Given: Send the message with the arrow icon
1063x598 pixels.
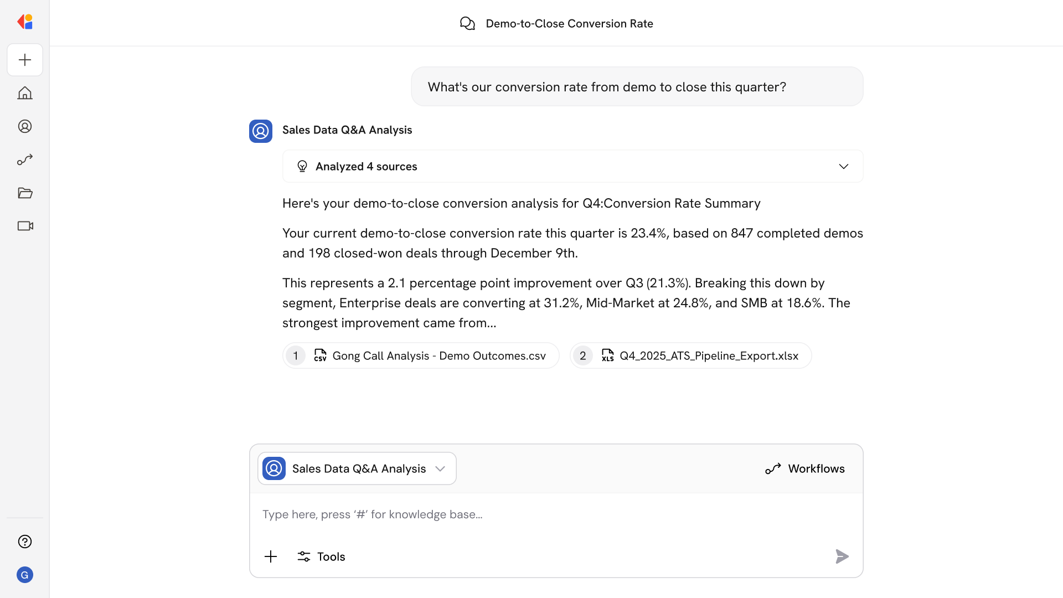Looking at the screenshot, I should point(842,556).
